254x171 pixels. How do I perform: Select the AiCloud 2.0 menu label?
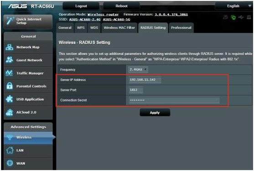tap(26, 112)
